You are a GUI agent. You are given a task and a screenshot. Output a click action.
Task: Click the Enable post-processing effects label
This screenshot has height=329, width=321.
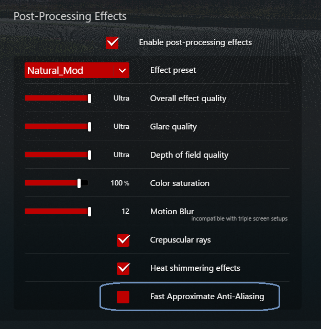click(195, 42)
